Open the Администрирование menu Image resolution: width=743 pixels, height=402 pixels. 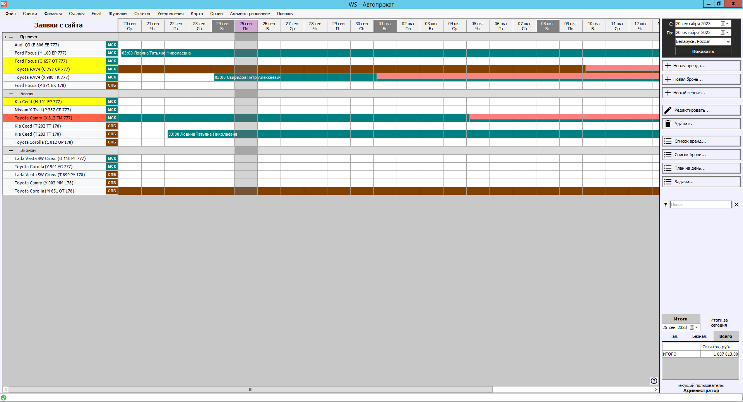250,14
